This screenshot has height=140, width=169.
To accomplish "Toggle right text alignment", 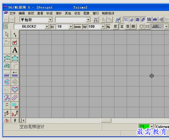I will click(x=127, y=27).
